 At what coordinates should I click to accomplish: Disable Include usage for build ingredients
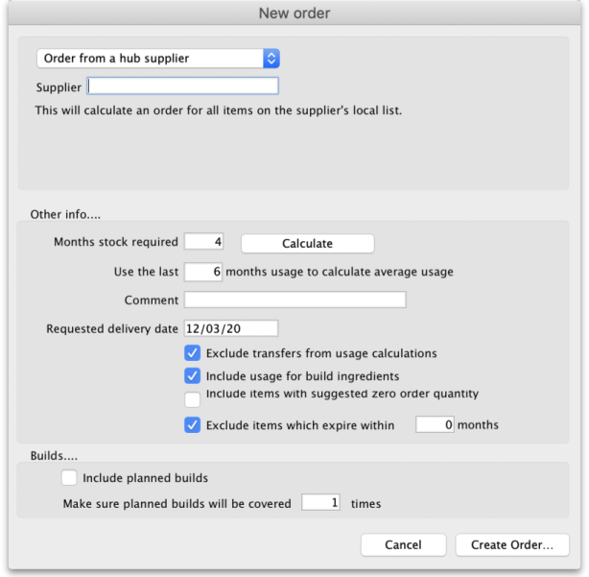[193, 376]
